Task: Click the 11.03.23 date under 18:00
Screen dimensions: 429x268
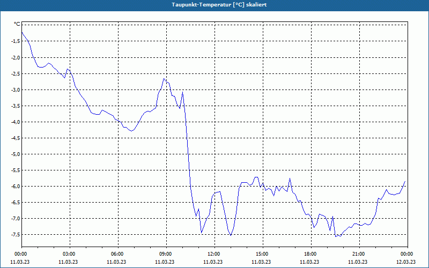Action: click(309, 262)
